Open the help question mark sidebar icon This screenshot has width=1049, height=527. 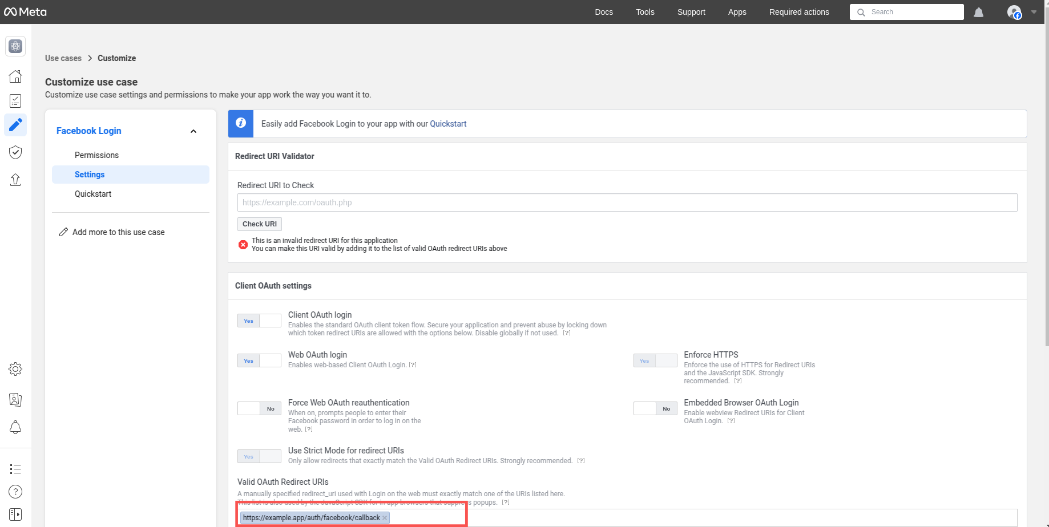tap(15, 492)
